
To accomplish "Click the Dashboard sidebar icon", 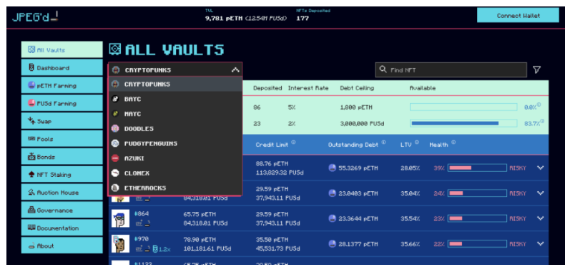I will 31,68.
